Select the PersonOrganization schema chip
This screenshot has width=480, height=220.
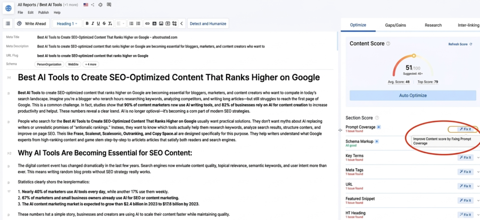click(49, 64)
